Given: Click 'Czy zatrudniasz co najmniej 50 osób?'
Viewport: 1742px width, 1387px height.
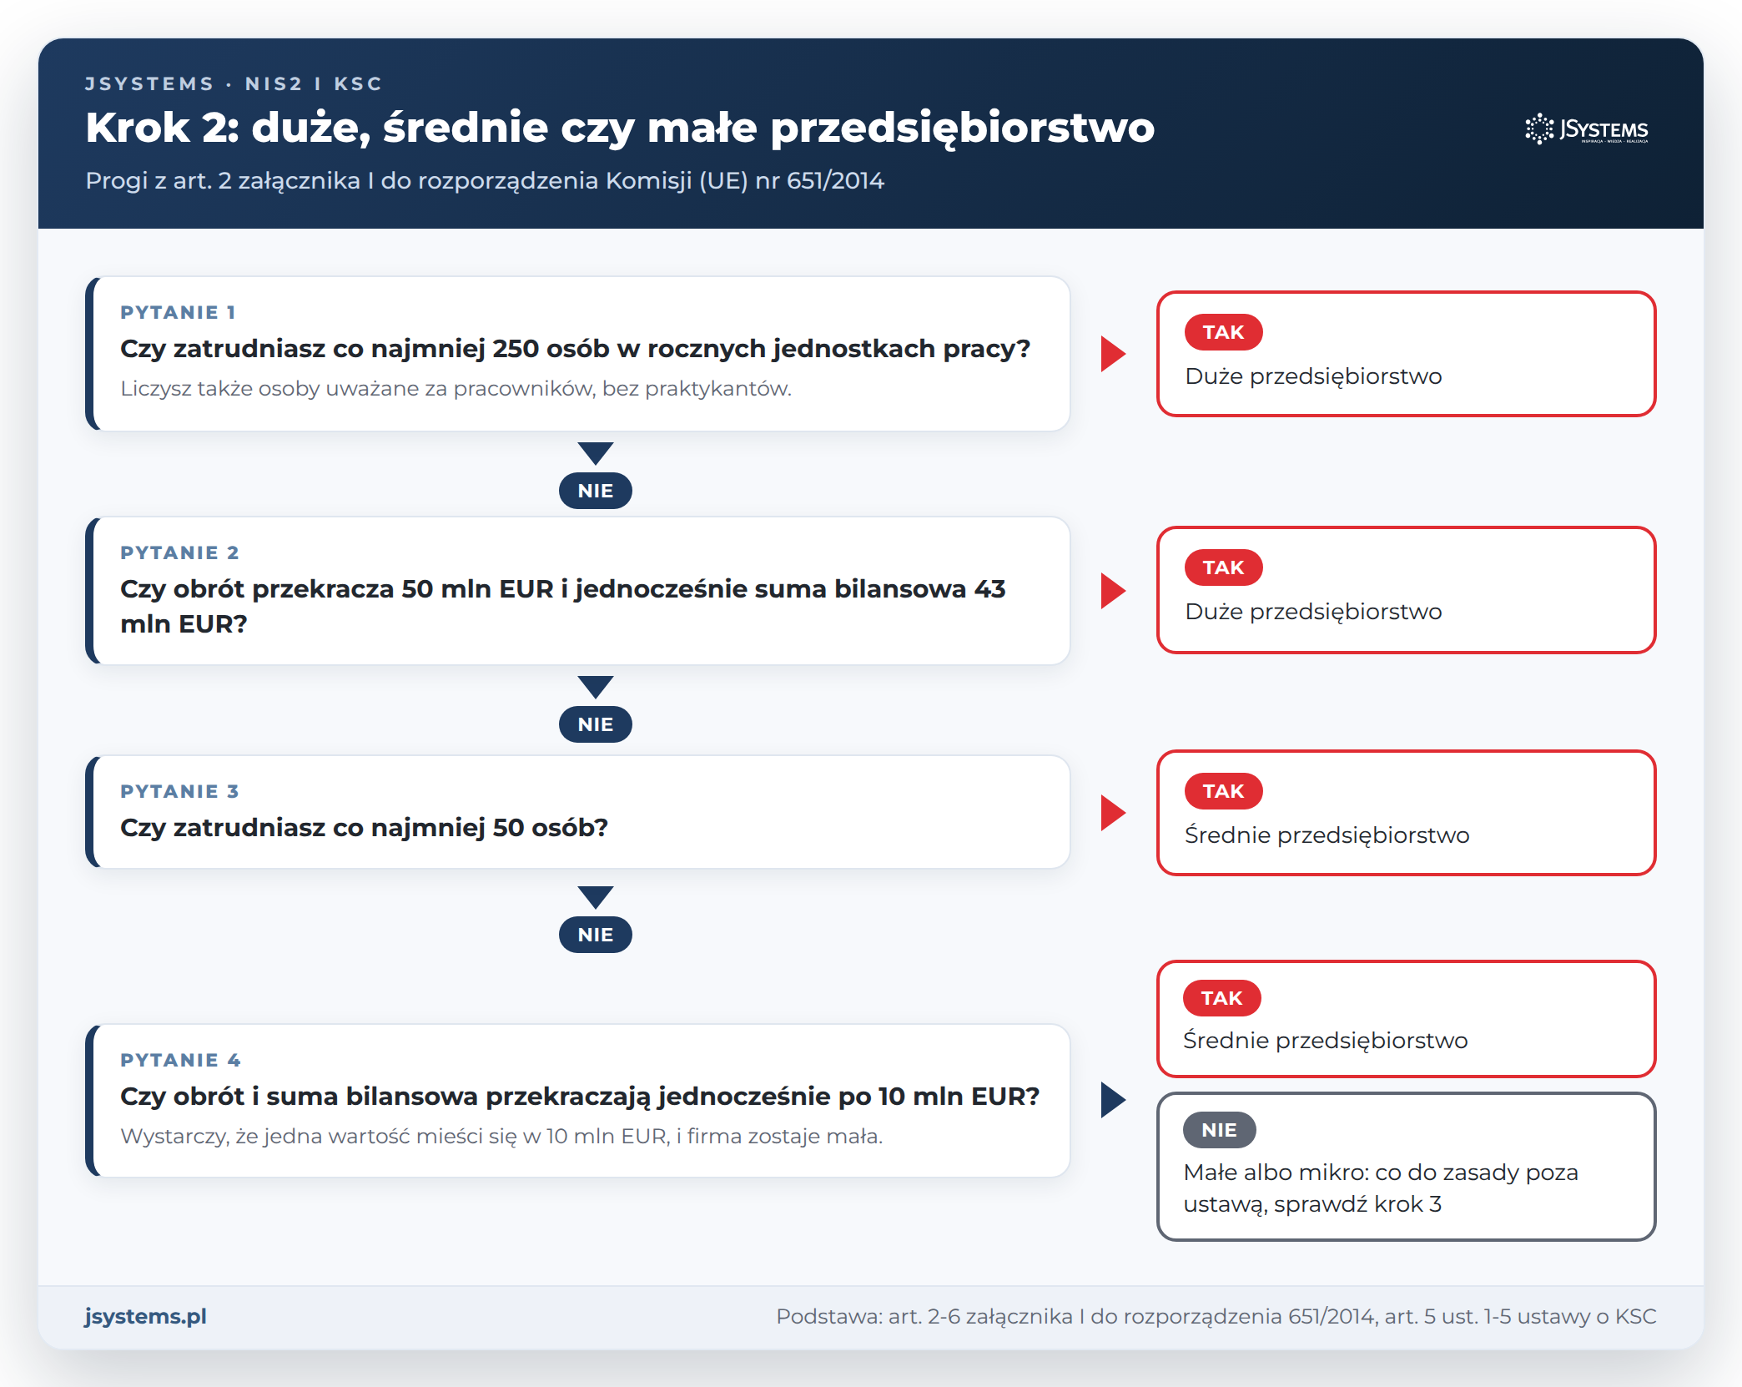Looking at the screenshot, I should [364, 828].
